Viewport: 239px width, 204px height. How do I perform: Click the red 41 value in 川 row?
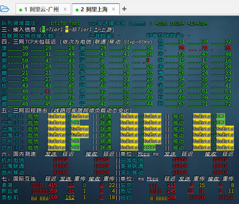[x=48, y=92]
